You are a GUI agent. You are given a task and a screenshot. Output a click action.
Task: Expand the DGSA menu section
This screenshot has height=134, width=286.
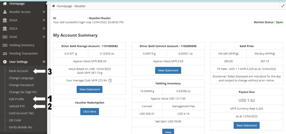tap(44, 20)
